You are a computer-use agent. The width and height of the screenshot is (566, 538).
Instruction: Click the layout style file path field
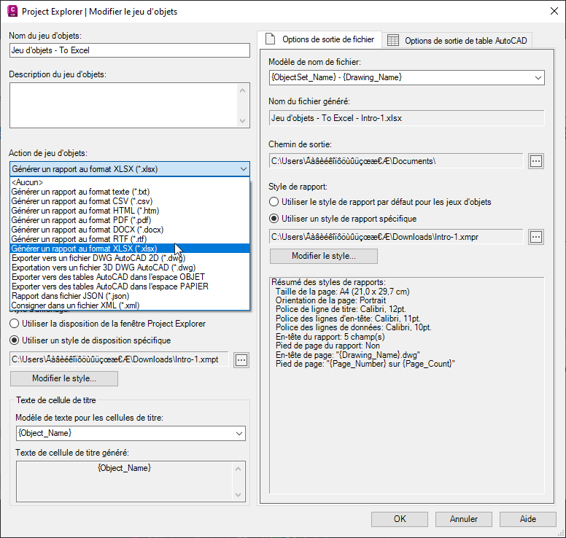[x=119, y=359]
